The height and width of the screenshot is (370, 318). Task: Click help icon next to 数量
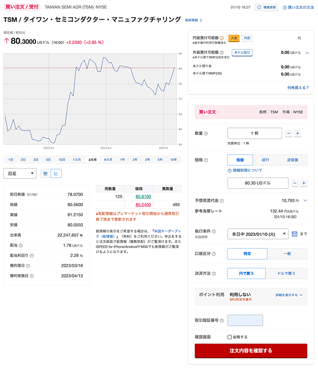pyautogui.click(x=206, y=134)
